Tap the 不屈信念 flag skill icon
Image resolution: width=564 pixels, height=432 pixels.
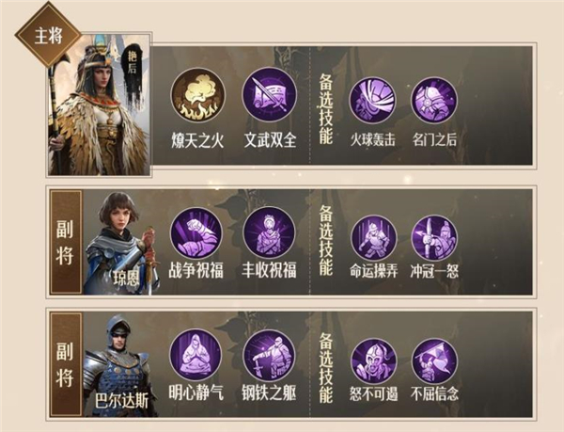434,361
